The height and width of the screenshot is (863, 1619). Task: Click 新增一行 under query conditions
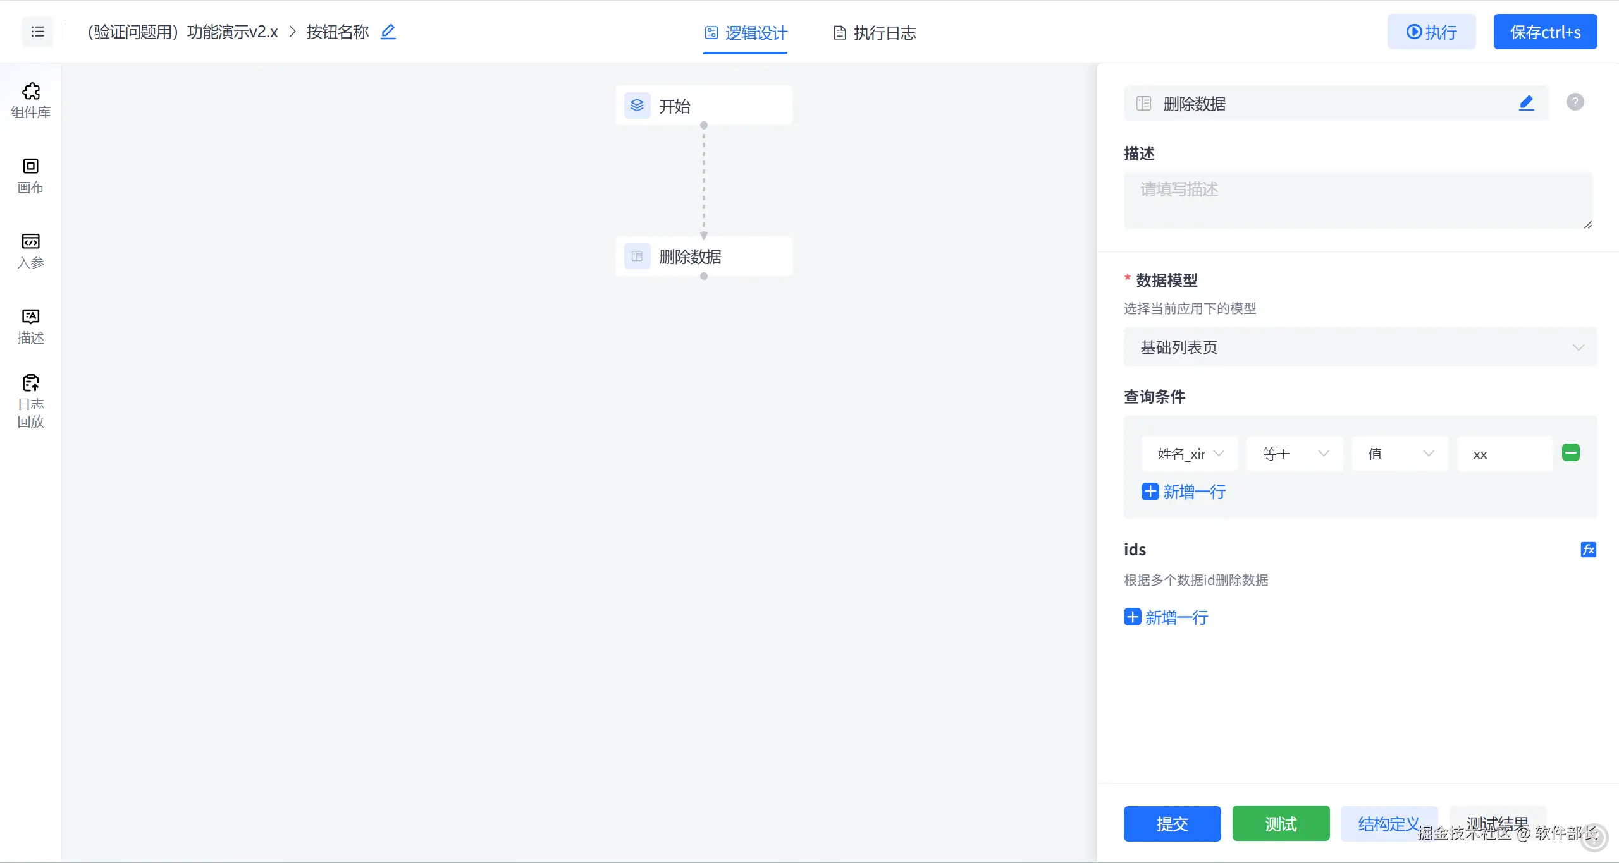(1184, 492)
